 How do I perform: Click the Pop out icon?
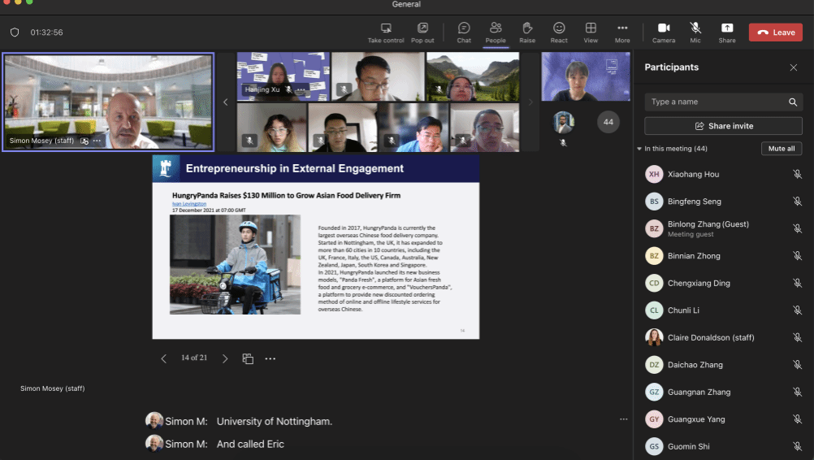[422, 33]
